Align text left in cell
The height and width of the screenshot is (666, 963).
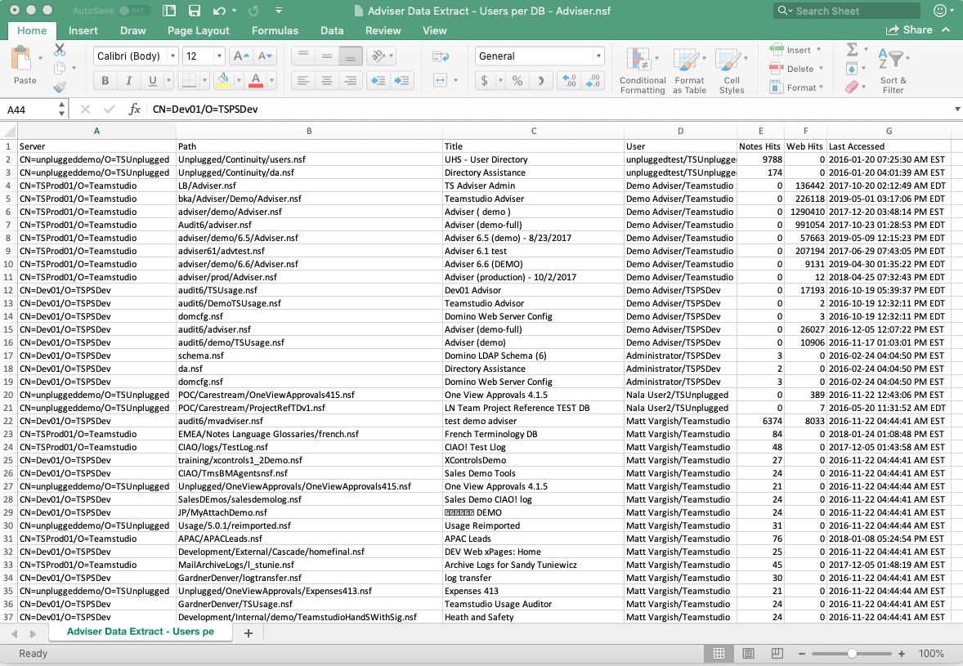pos(302,80)
